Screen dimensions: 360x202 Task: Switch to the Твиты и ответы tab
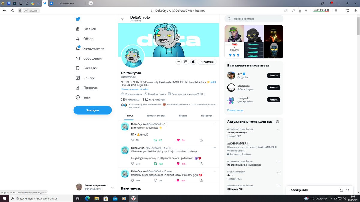[x=156, y=116]
